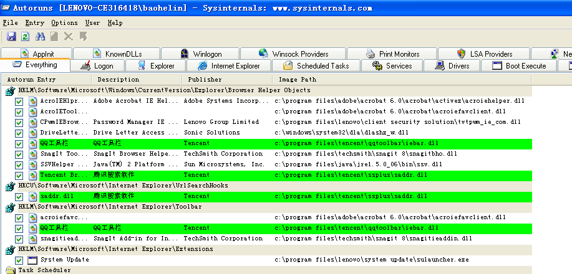This screenshot has height=274, width=572.
Task: Click the snagitiead entry file icon
Action: pyautogui.click(x=33, y=239)
